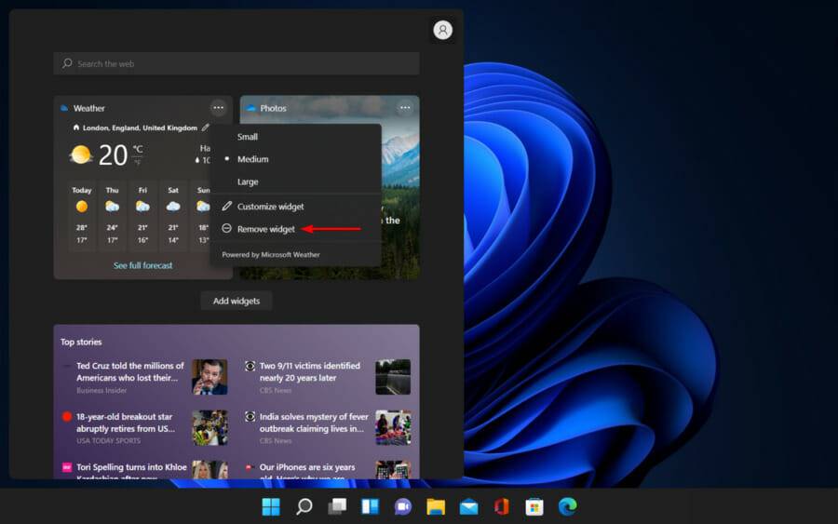This screenshot has width=838, height=524.
Task: Open the Mail app on the taskbar
Action: click(469, 506)
